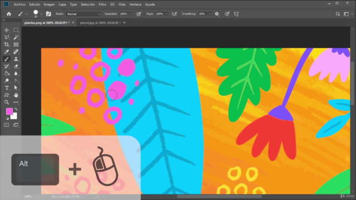356x200 pixels.
Task: Open the status bar info arrow
Action: [x=98, y=197]
